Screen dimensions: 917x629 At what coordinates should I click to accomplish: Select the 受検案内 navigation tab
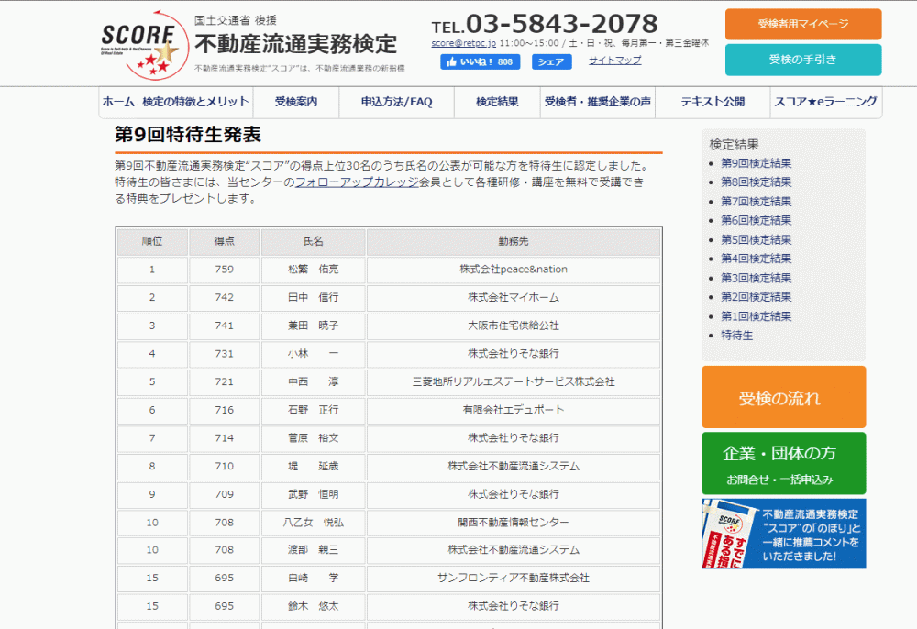click(296, 103)
